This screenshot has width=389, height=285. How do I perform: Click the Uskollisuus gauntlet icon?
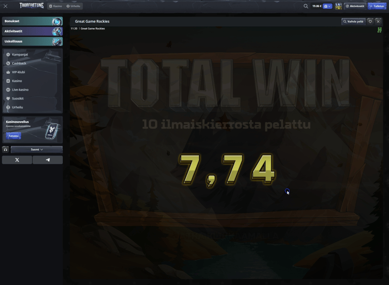pyautogui.click(x=57, y=42)
